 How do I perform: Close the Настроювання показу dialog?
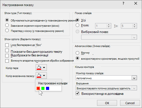click(x=136, y=4)
